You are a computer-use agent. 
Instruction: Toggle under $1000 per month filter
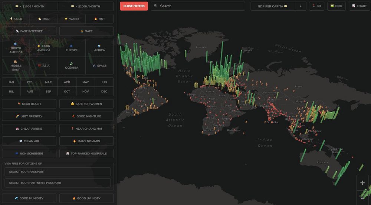click(x=30, y=6)
